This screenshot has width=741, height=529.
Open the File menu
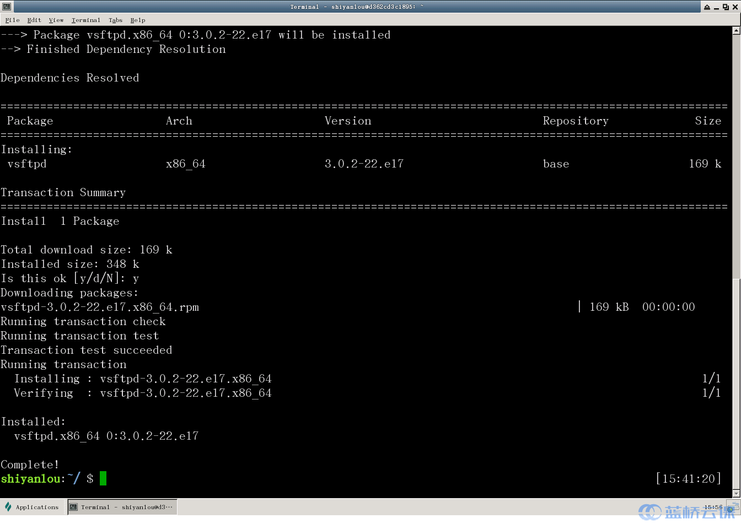pyautogui.click(x=12, y=20)
